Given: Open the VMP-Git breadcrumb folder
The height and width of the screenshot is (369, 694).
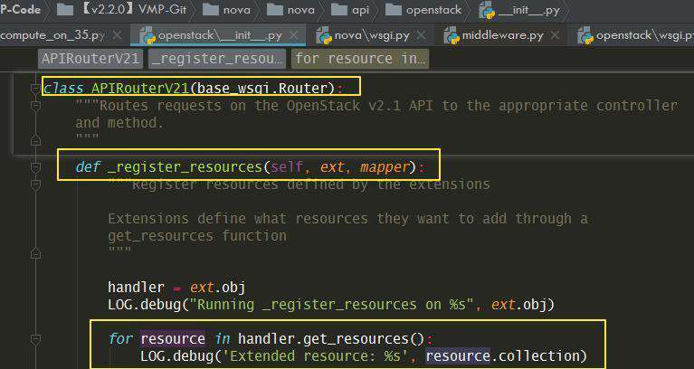Looking at the screenshot, I should [122, 10].
